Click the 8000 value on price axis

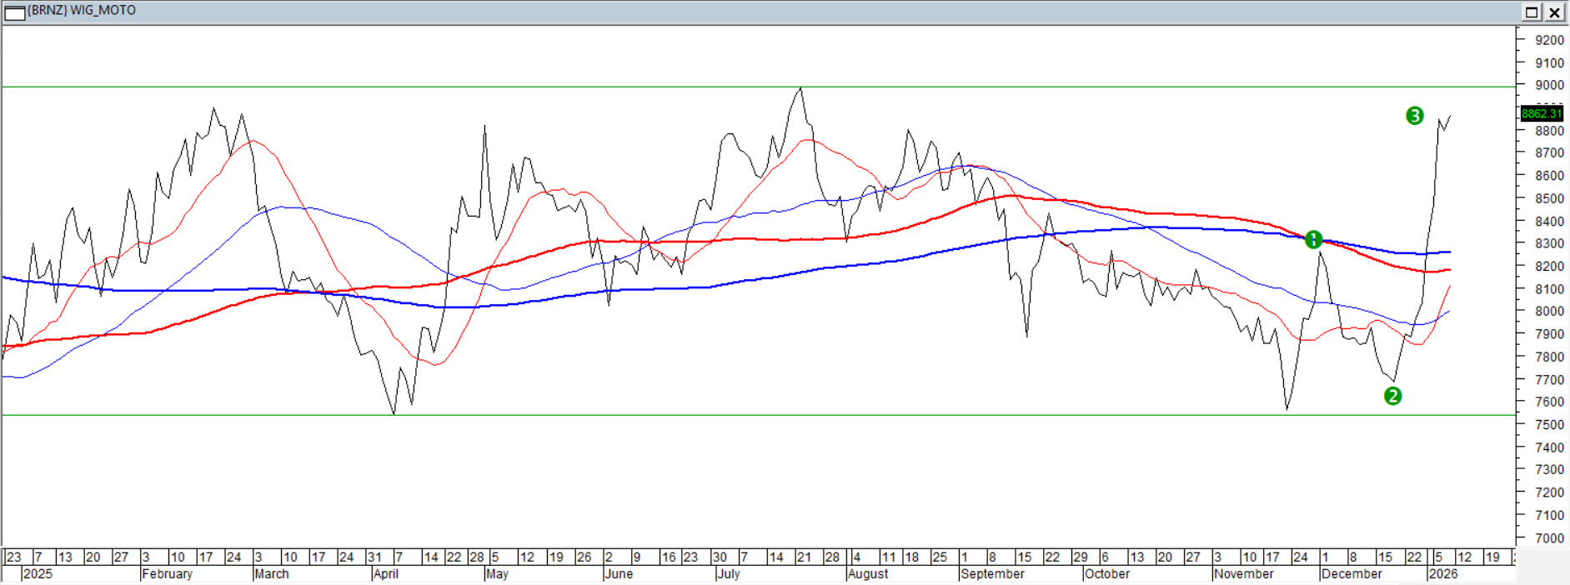1549,312
